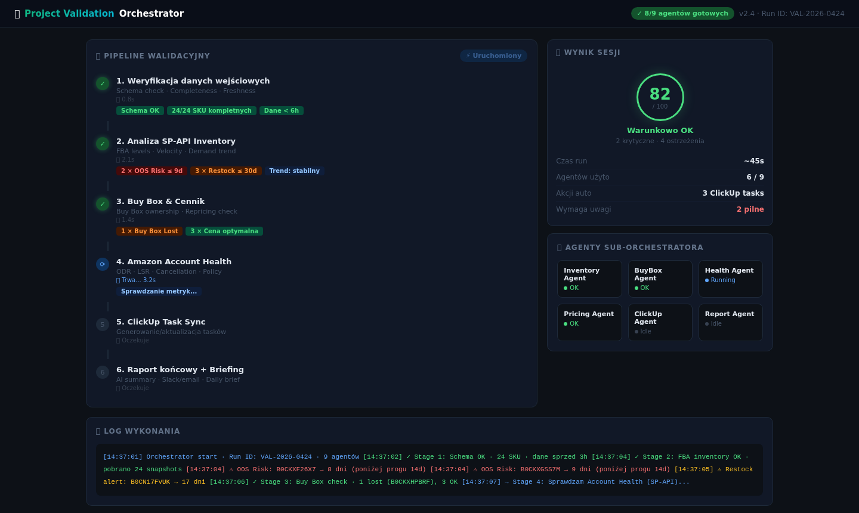Open the Report Agent card

tap(731, 322)
